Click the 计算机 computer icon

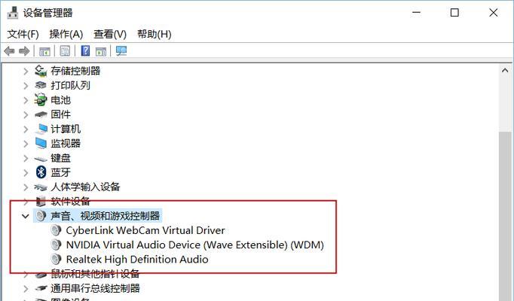41,129
